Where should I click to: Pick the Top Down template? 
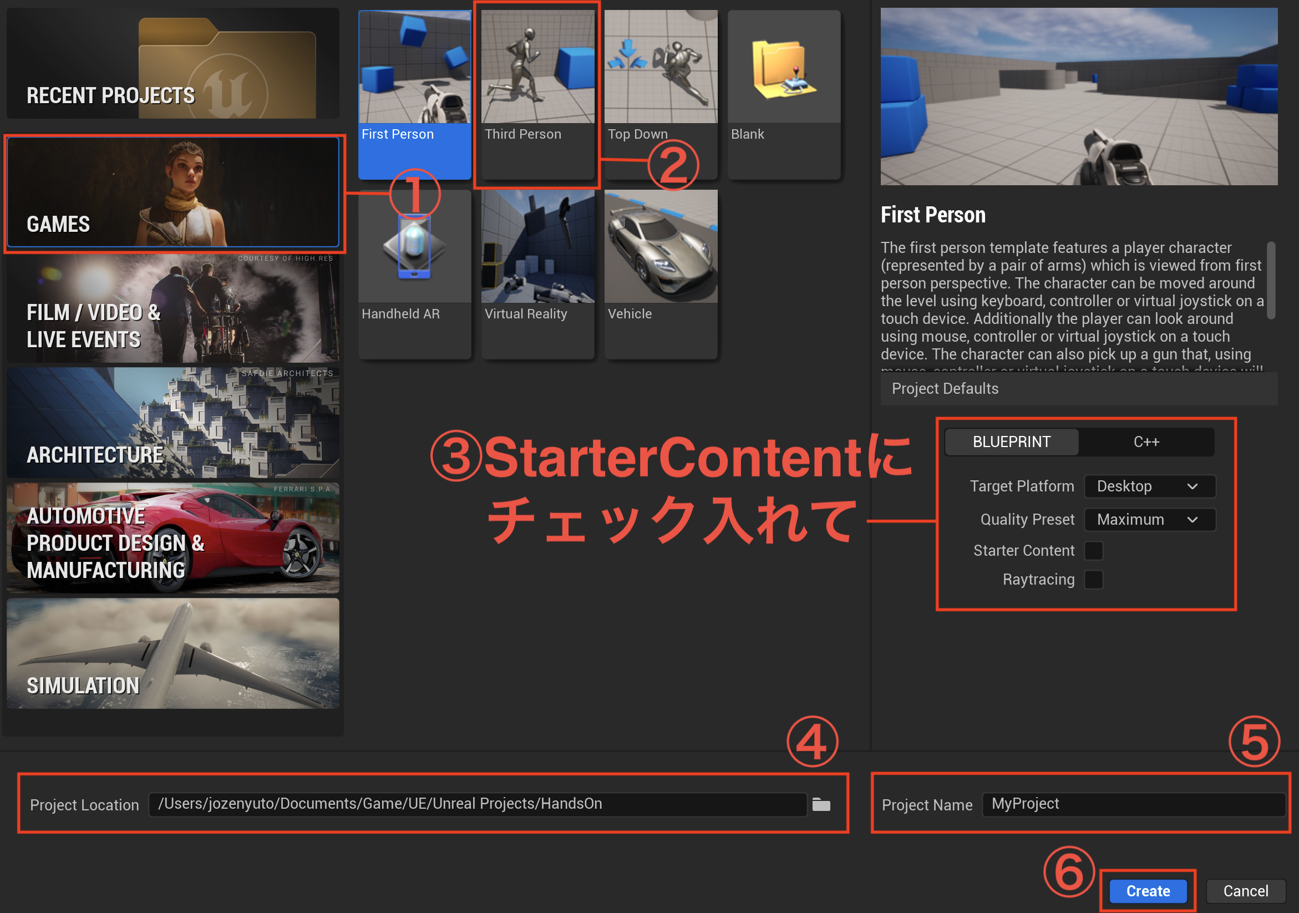(661, 94)
